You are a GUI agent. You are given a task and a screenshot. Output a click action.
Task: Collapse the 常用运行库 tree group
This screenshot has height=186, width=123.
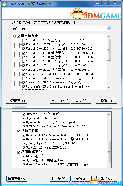15,36
